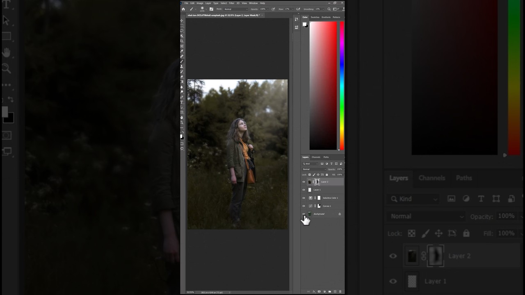Select the Lasso tool
This screenshot has width=525, height=295.
182,31
